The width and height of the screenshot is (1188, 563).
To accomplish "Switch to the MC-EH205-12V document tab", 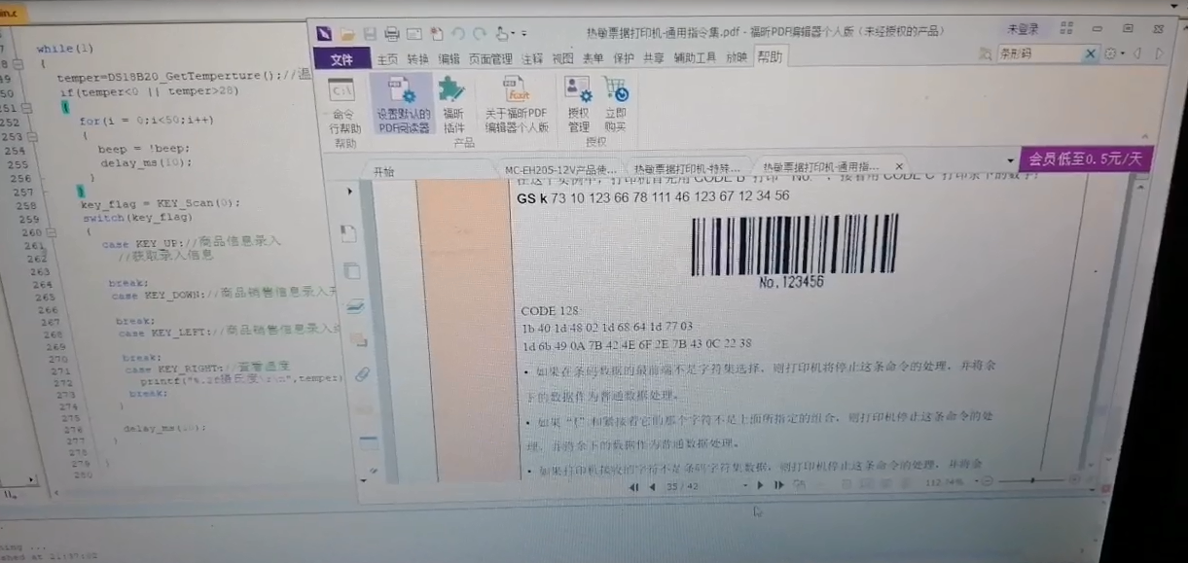I will click(559, 169).
